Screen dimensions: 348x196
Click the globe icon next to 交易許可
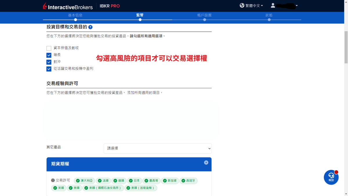click(52, 180)
